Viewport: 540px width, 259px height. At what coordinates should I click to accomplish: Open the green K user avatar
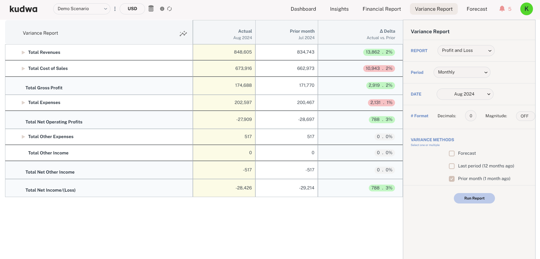click(526, 9)
